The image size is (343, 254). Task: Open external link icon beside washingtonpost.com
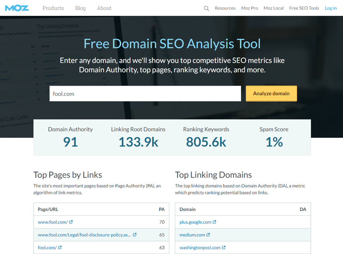[x=223, y=248]
